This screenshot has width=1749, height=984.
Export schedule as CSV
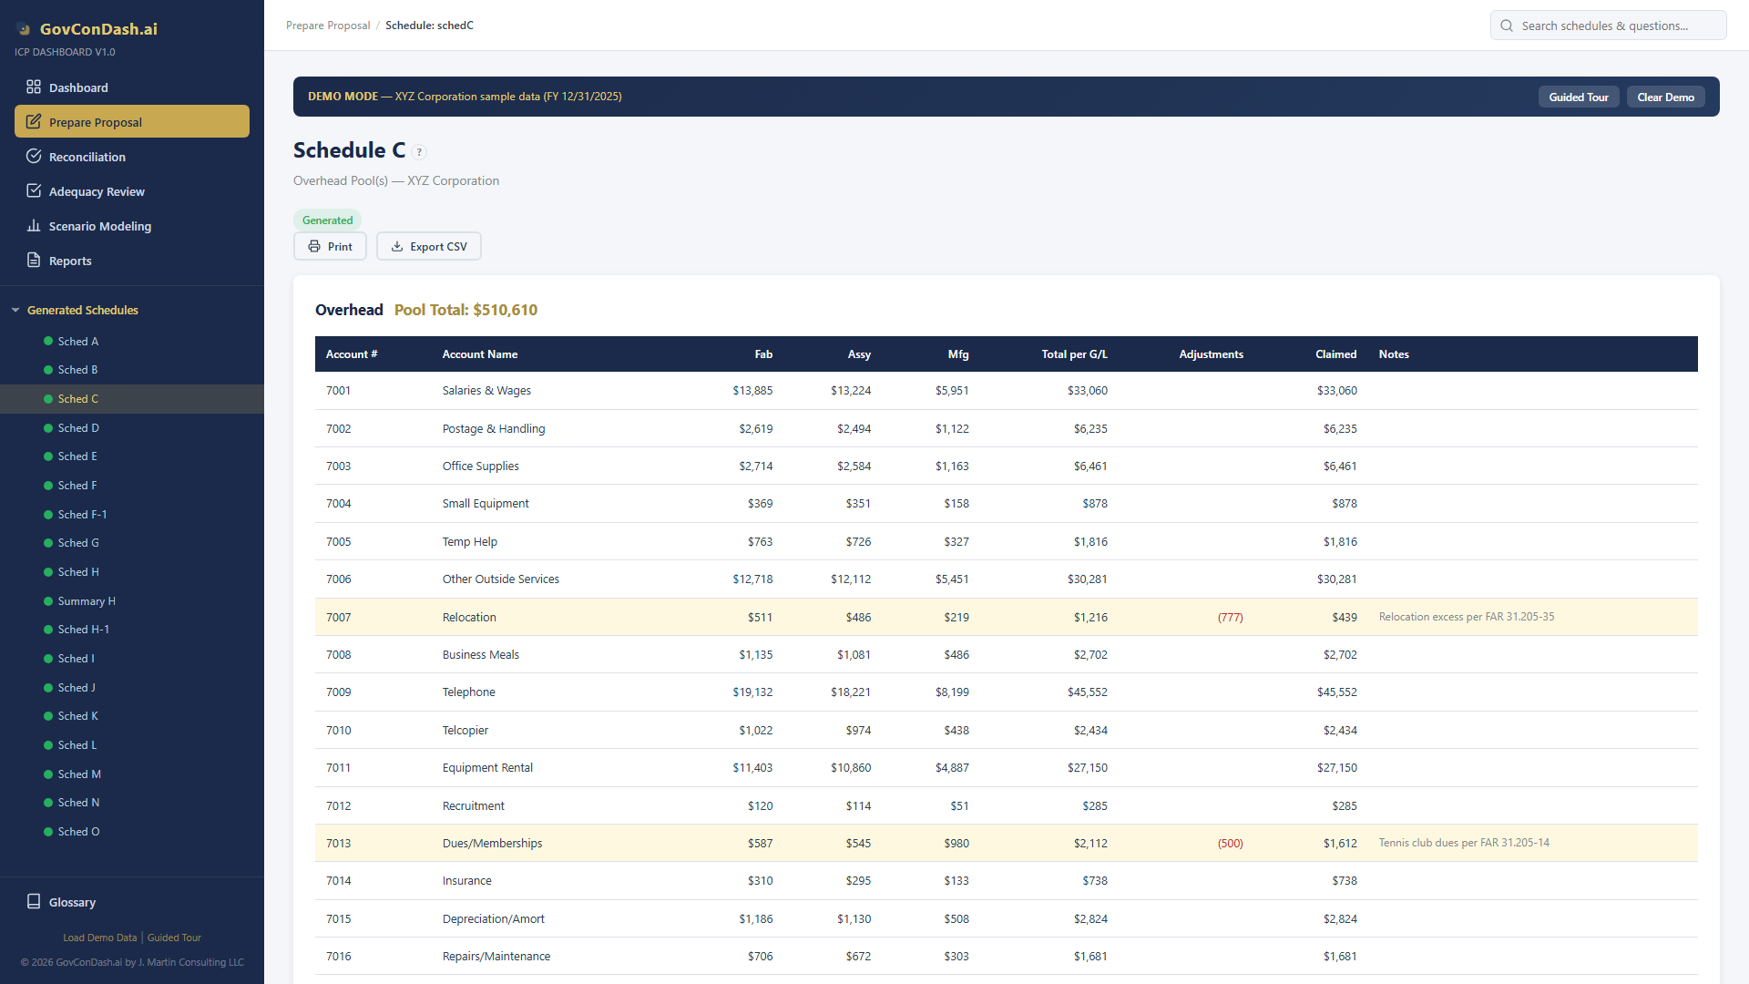point(429,247)
